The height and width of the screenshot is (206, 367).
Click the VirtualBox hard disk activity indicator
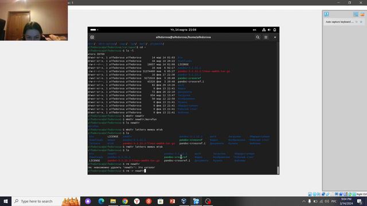(310, 194)
